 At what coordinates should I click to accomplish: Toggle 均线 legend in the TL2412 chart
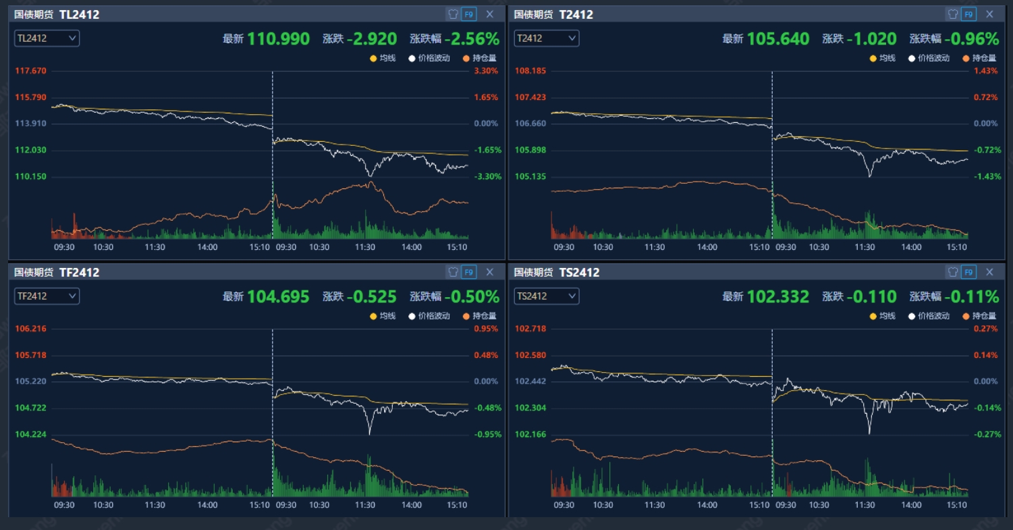pyautogui.click(x=383, y=58)
